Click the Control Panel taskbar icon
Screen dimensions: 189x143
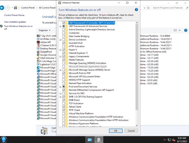[x=90, y=140]
